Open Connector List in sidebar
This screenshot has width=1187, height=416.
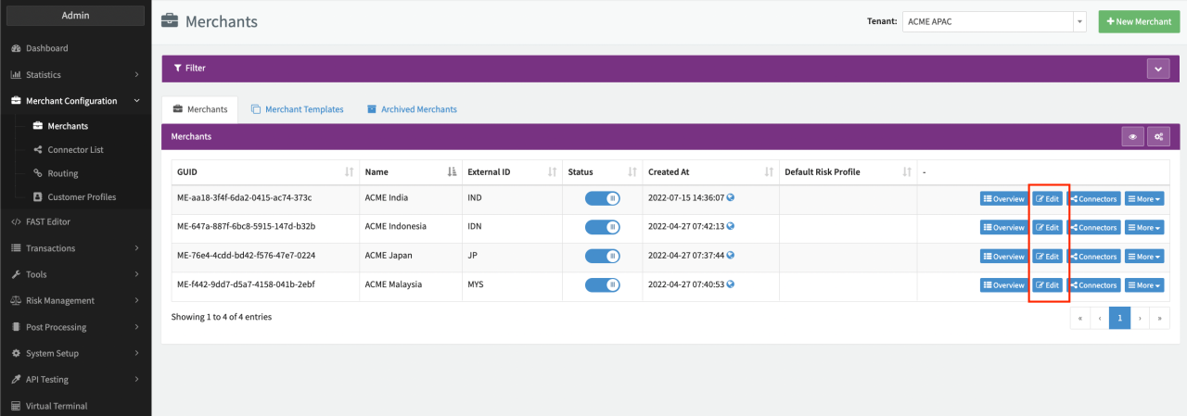[x=75, y=149]
